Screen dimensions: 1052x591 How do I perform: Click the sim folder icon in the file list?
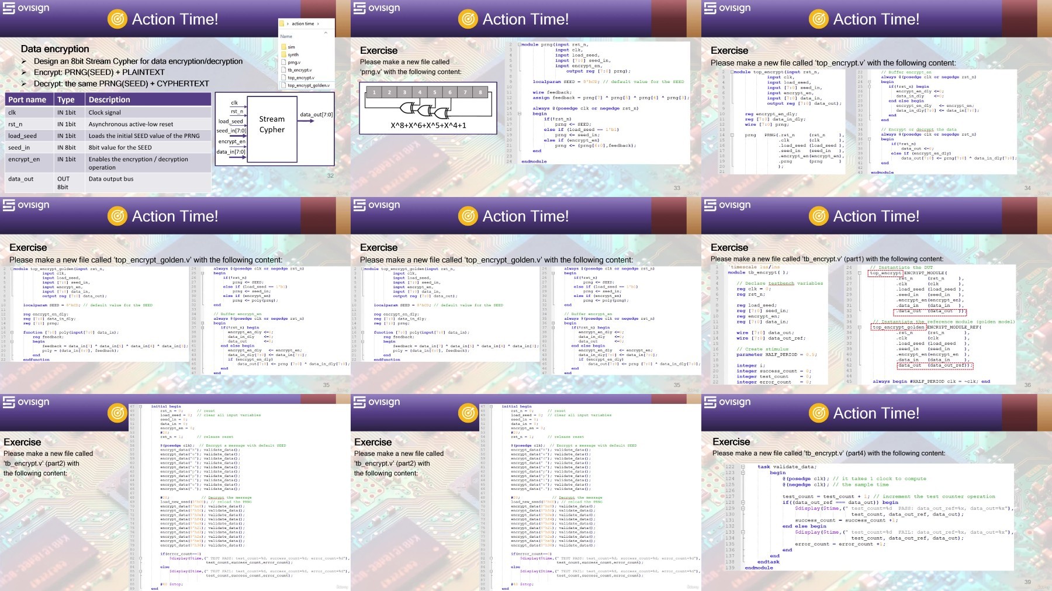283,47
